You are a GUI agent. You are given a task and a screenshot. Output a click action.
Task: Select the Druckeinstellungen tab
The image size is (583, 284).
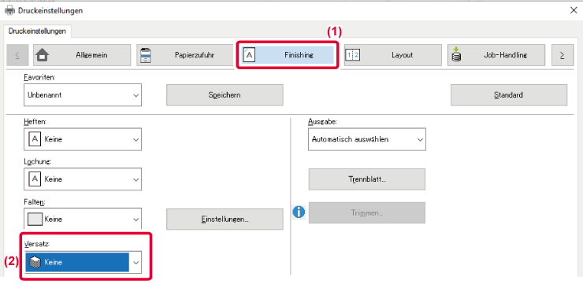(x=37, y=31)
